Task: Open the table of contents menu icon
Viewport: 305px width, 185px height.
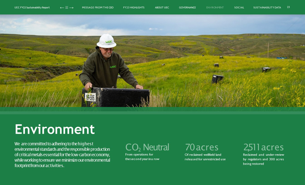Action: [x=67, y=8]
